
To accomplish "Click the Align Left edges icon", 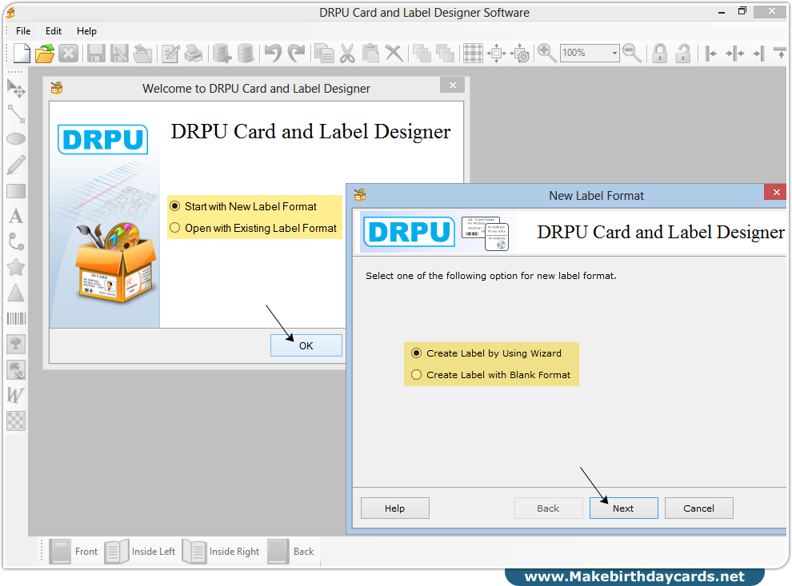I will [711, 53].
